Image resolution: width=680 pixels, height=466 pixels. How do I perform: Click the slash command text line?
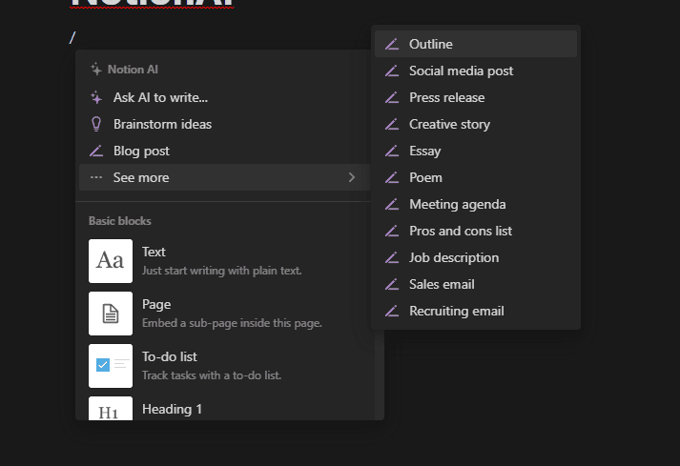72,37
